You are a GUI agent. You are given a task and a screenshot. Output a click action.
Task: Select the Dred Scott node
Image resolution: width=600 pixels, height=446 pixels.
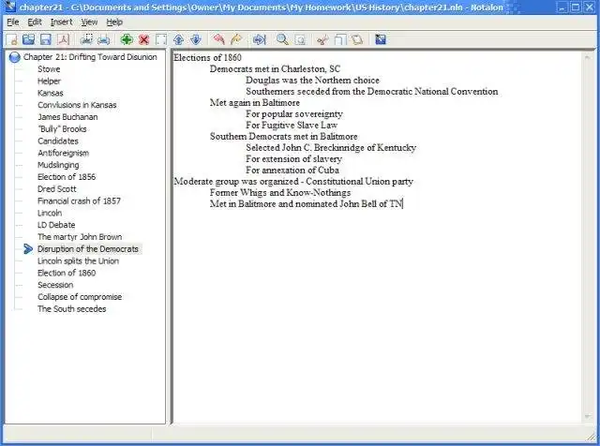coord(56,189)
